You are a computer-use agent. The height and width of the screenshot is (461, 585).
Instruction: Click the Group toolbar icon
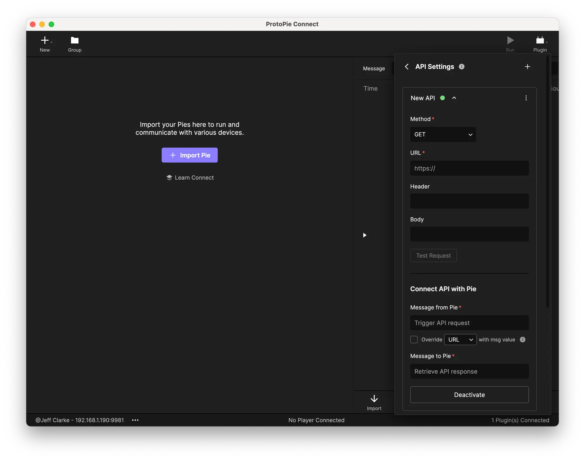75,43
